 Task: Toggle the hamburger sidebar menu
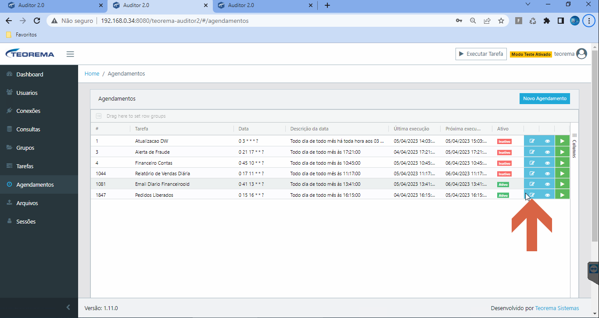click(70, 54)
